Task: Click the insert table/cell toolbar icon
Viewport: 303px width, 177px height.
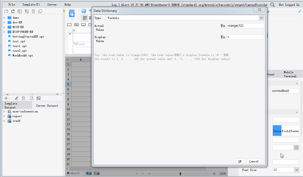Action: tap(85, 18)
